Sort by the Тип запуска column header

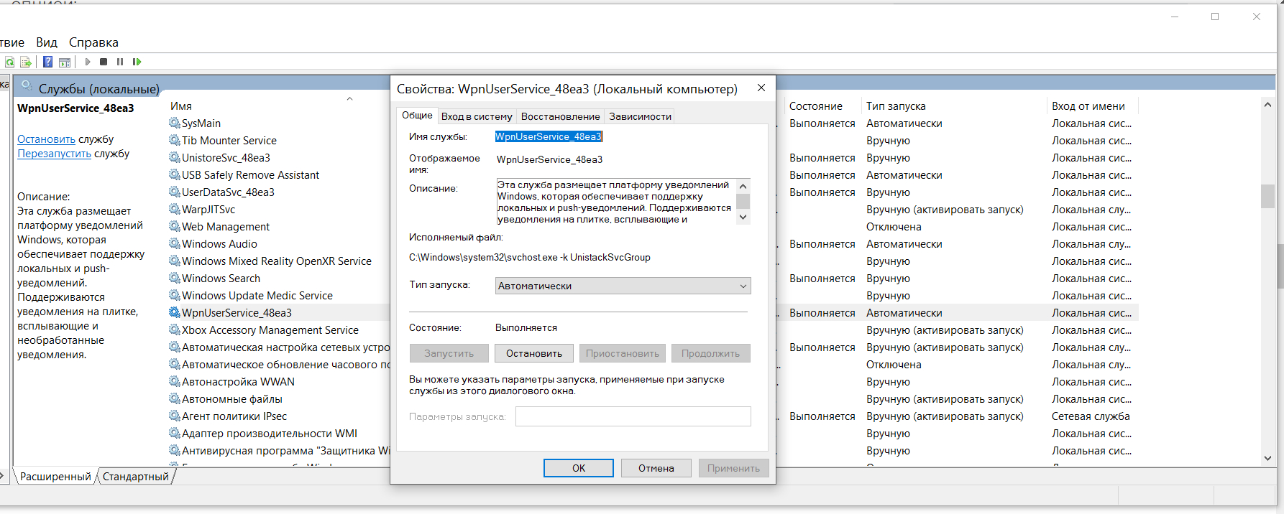(x=896, y=106)
